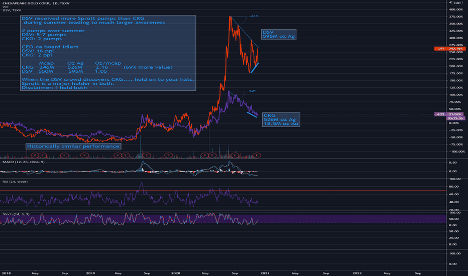The height and width of the screenshot is (276, 468).
Task: Click the purple countdown timer label
Action: click(456, 118)
